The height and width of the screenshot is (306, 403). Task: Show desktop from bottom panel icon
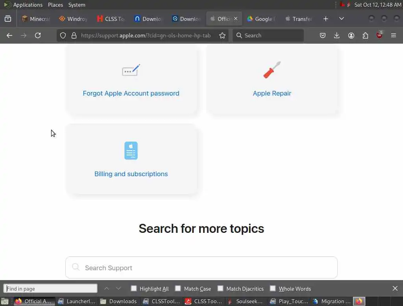tap(5, 301)
